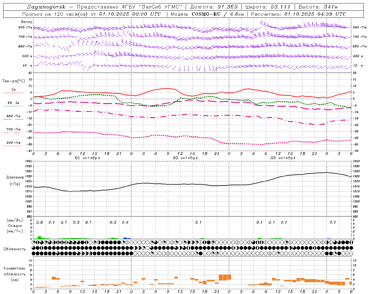Click the Тем-ра(°C) axis label
Screen dimensions: 368x294
click(x=14, y=81)
